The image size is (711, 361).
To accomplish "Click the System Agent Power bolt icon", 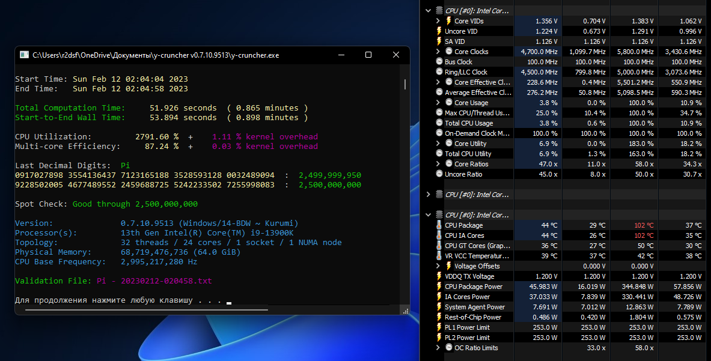I will point(439,307).
